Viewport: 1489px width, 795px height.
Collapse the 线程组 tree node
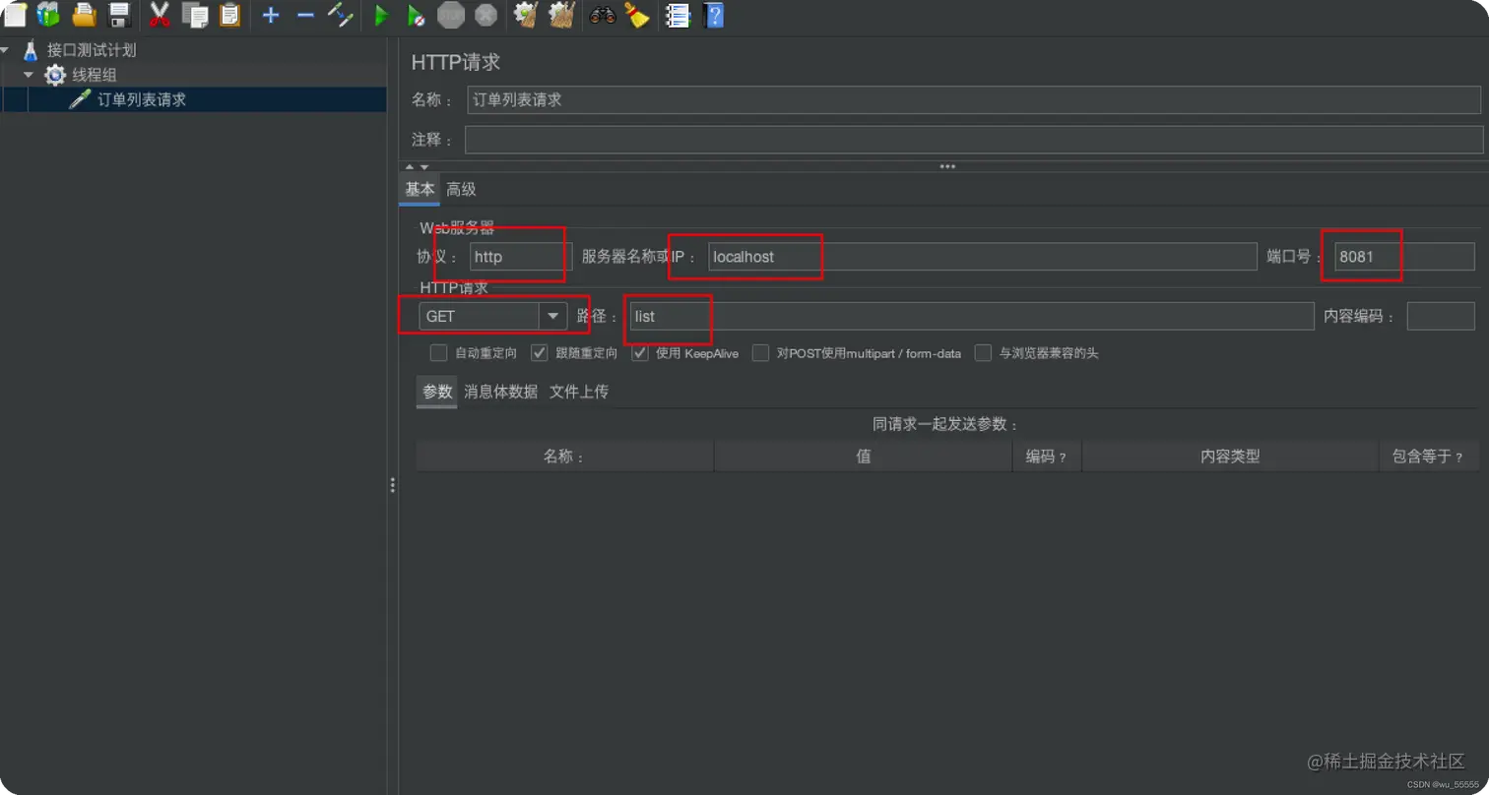28,74
